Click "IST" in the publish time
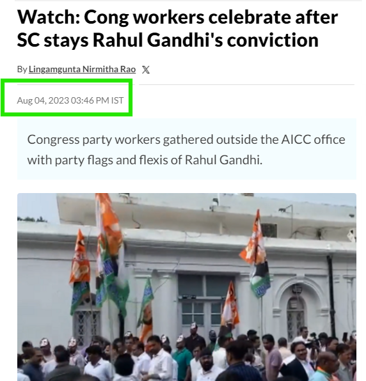 click(118, 100)
